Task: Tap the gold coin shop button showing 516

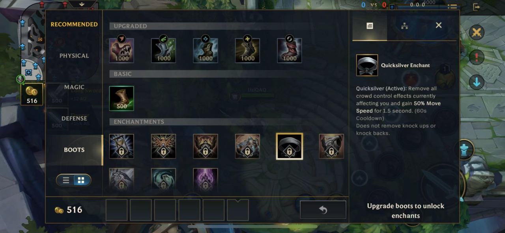Action: 32,95
